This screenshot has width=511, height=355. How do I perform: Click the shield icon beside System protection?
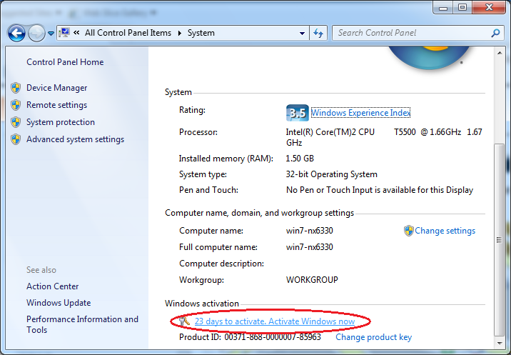[15, 122]
